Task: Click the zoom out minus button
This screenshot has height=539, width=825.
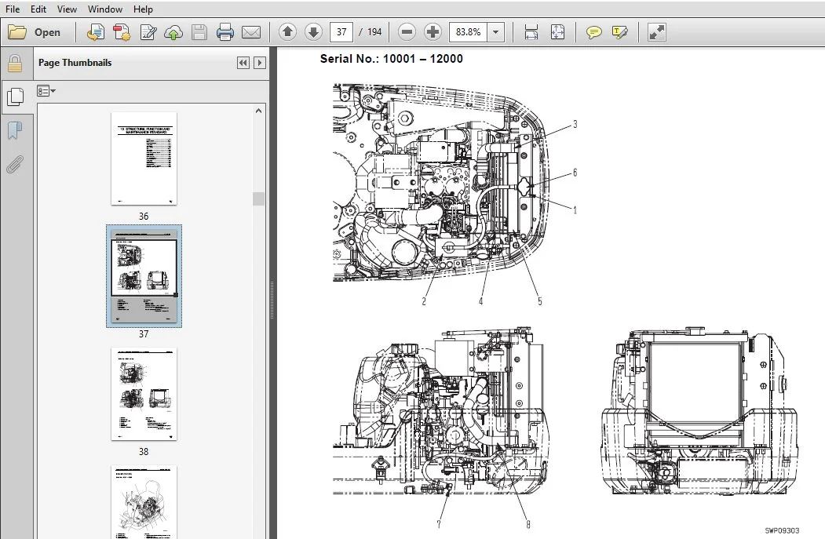Action: point(406,32)
